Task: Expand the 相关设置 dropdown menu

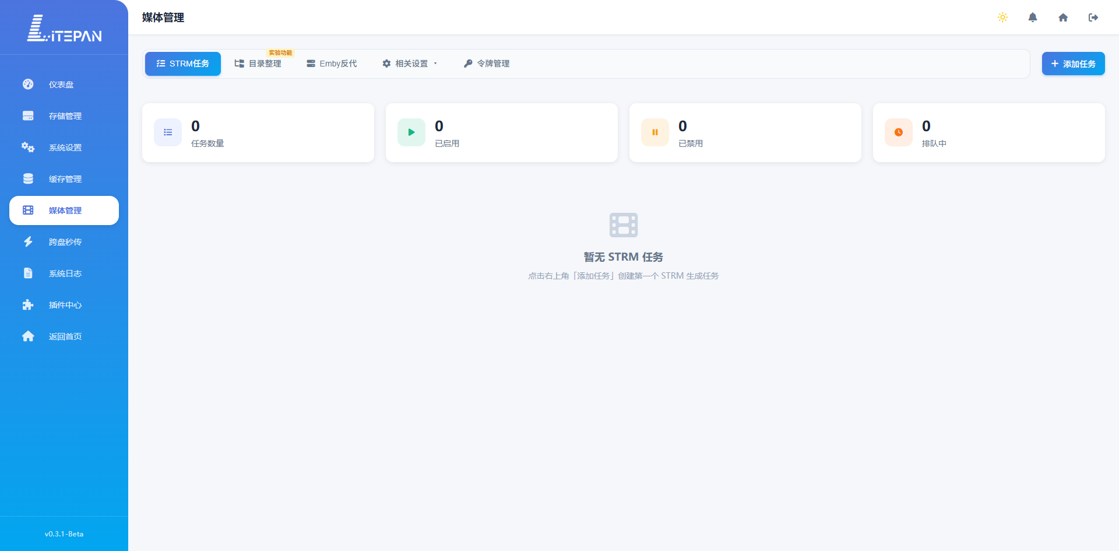Action: (x=410, y=64)
